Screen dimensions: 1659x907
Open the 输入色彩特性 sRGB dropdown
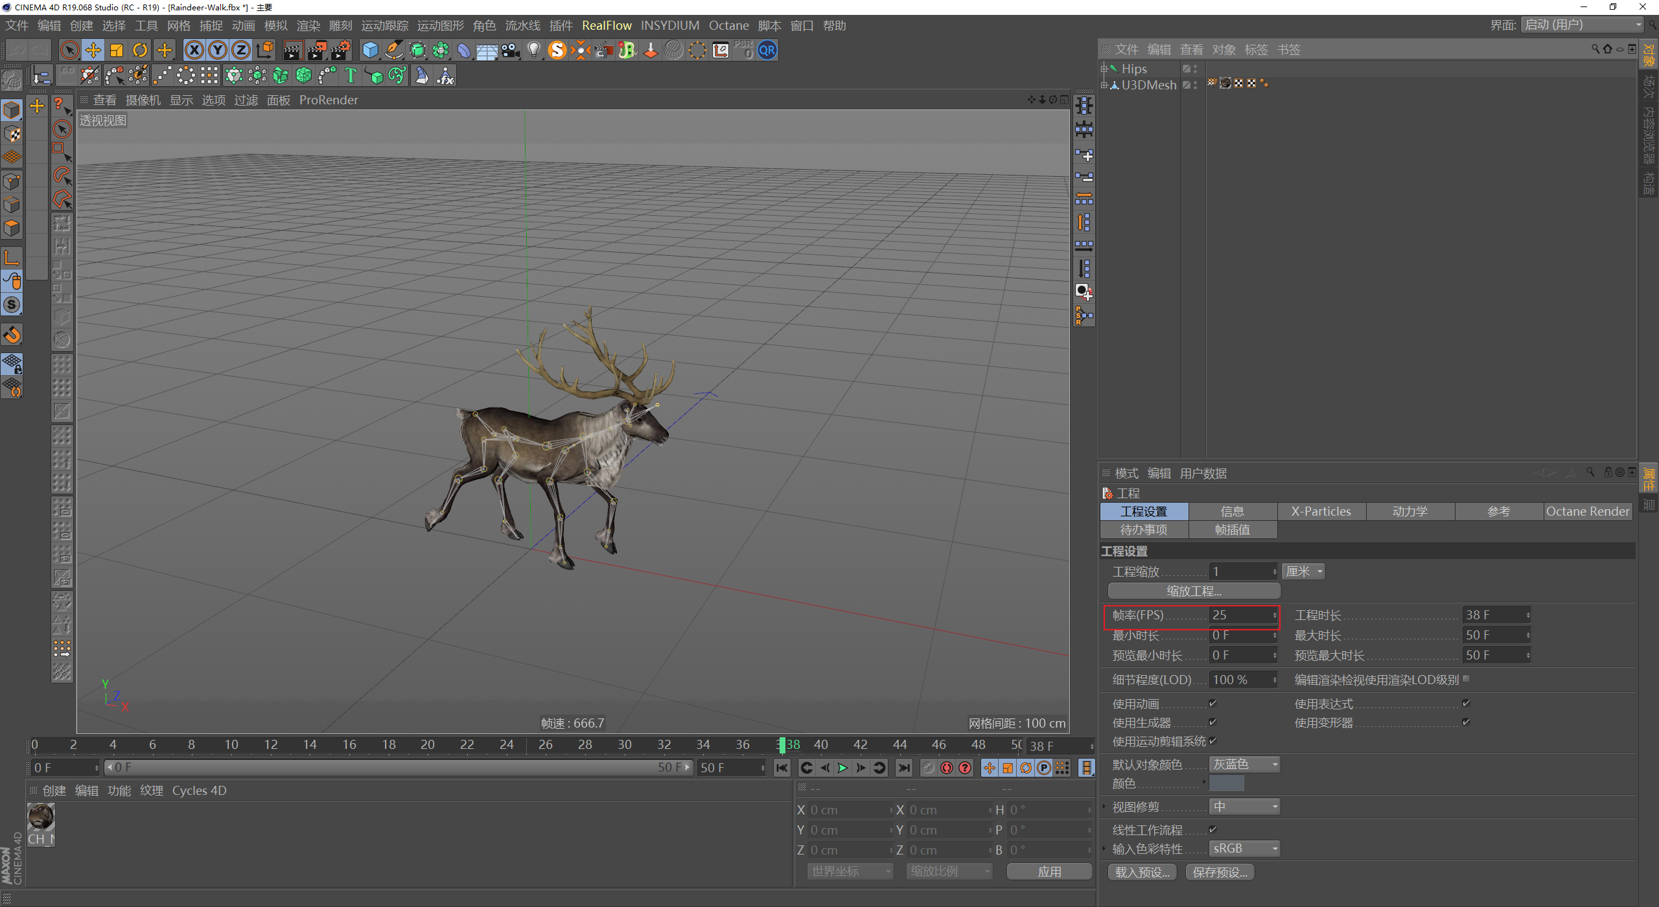click(1244, 849)
